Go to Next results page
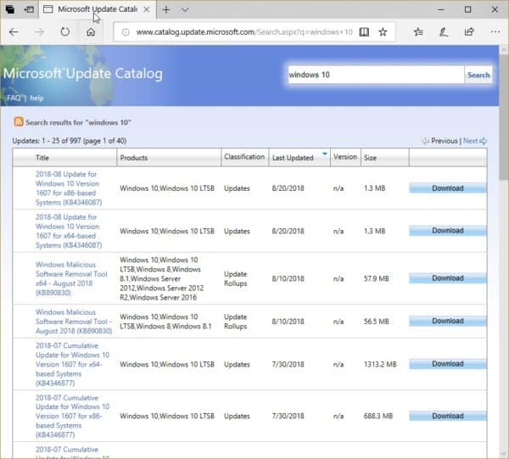The height and width of the screenshot is (459, 509). coord(470,141)
